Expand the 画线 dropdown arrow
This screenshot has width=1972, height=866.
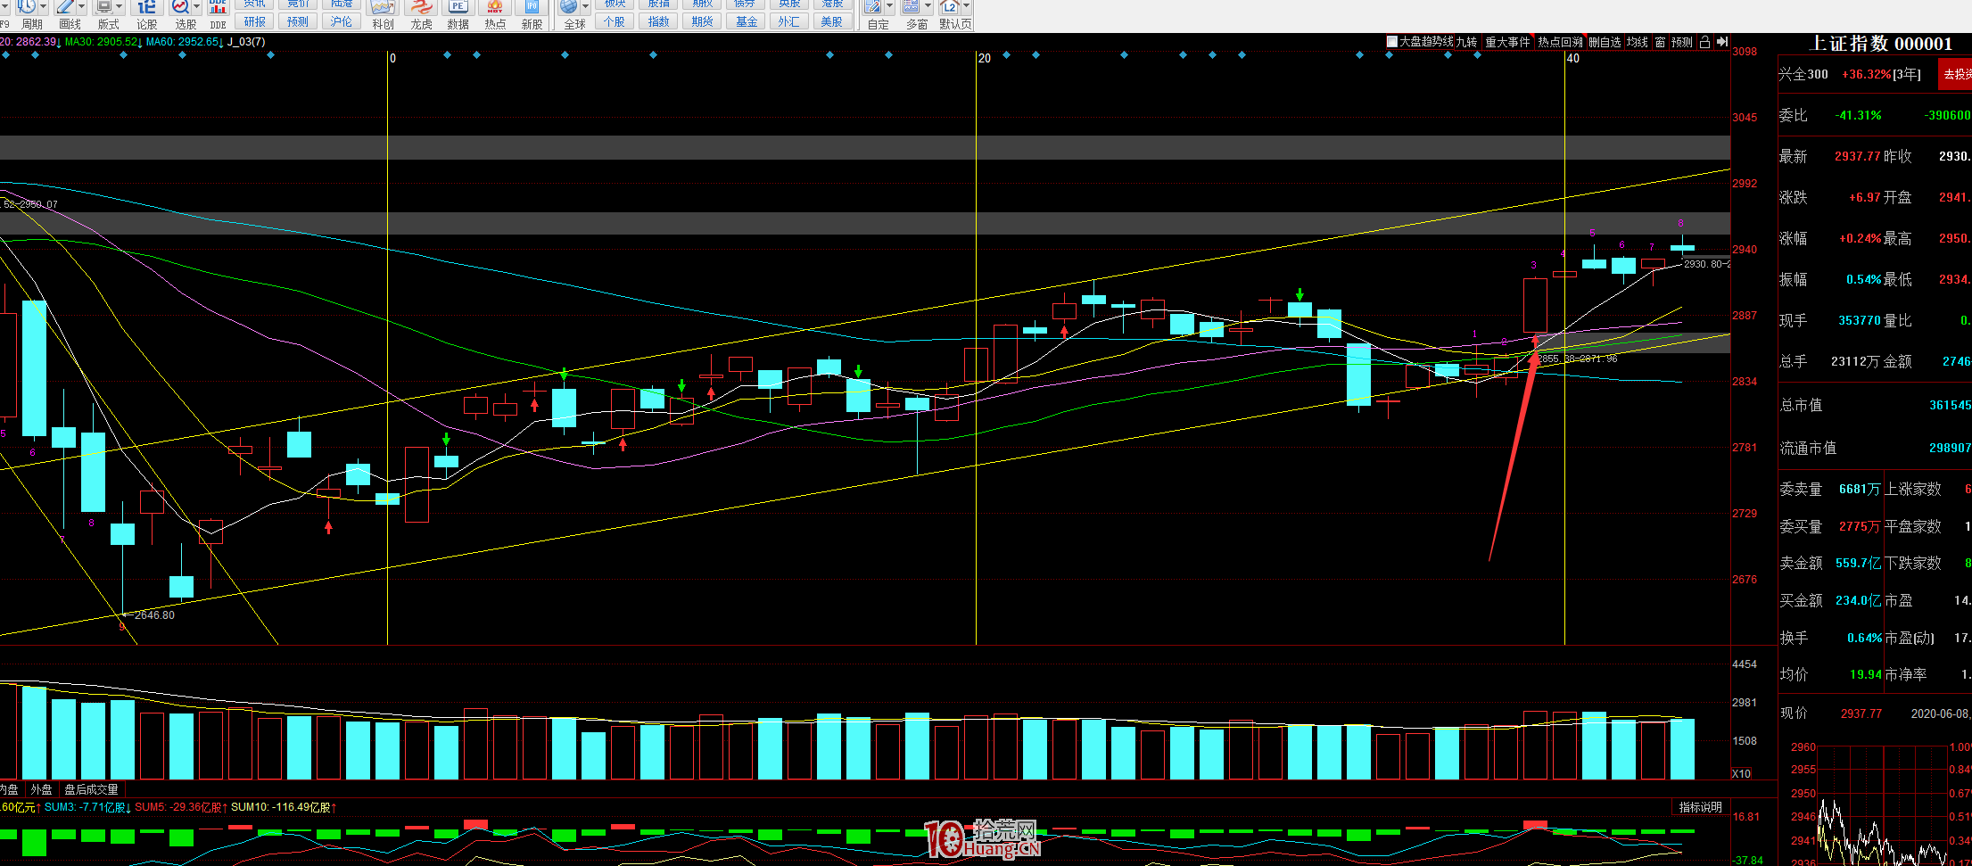point(81,6)
